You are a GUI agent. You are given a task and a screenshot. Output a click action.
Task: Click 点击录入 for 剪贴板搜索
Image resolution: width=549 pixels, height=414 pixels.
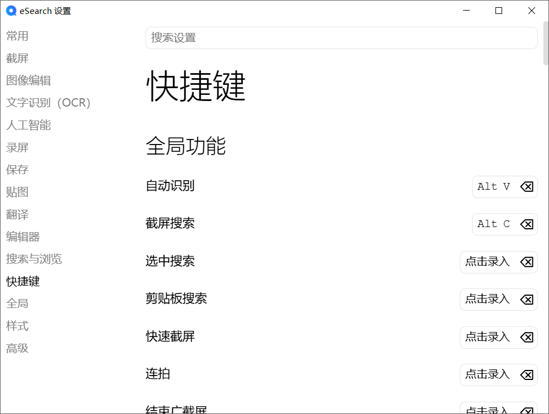point(488,300)
